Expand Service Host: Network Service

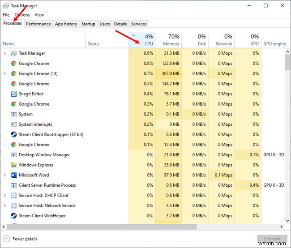click(x=5, y=205)
